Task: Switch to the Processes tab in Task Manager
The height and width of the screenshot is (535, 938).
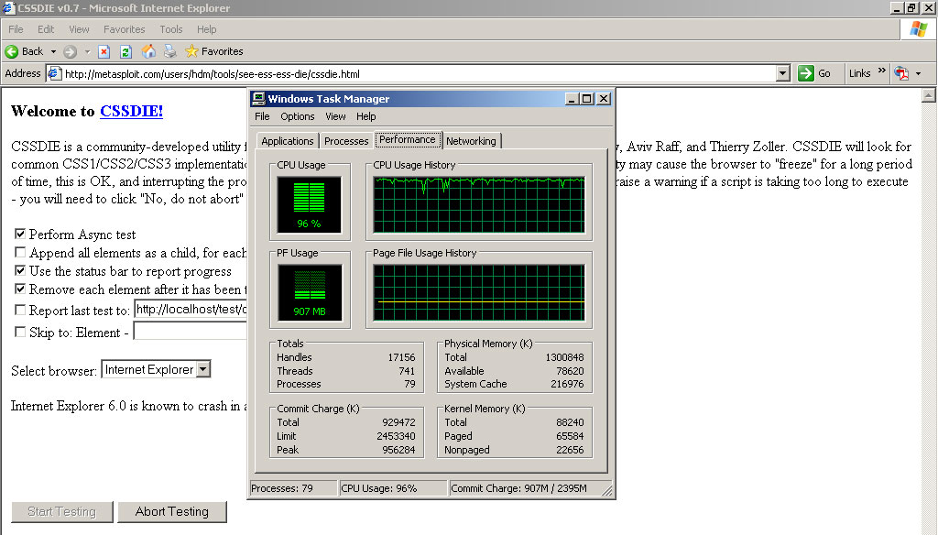Action: 346,141
